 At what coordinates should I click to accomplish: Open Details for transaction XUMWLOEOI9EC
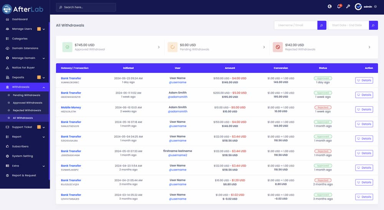[364, 80]
